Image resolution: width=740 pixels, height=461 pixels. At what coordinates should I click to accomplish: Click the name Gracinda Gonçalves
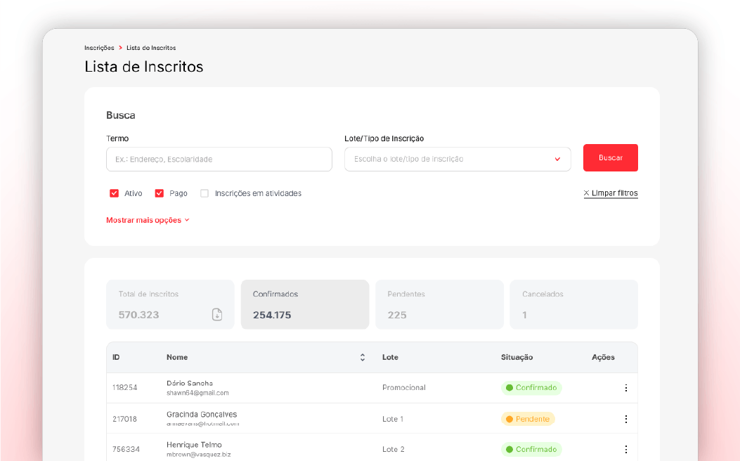point(202,415)
